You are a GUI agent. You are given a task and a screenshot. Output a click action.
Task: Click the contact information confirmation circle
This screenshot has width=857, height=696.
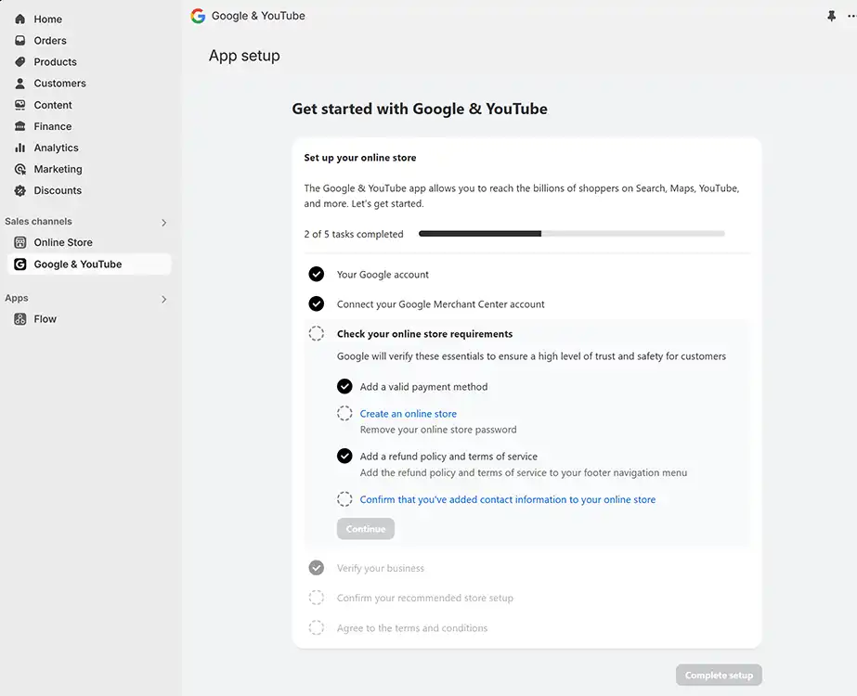(344, 498)
